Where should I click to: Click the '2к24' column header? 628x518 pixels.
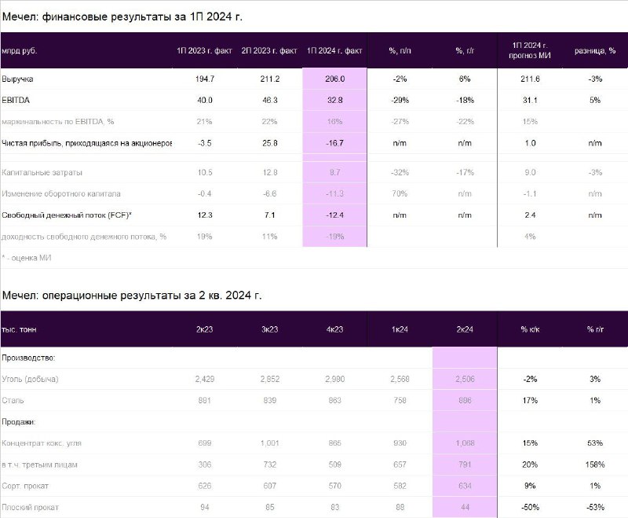coord(465,329)
